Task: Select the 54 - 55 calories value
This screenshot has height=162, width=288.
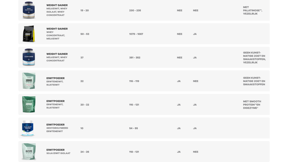Action: click(134, 128)
